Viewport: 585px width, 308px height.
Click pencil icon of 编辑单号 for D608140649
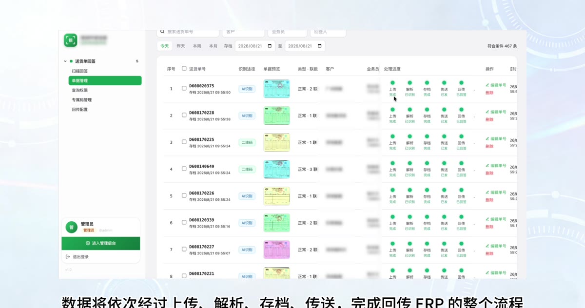click(x=487, y=165)
